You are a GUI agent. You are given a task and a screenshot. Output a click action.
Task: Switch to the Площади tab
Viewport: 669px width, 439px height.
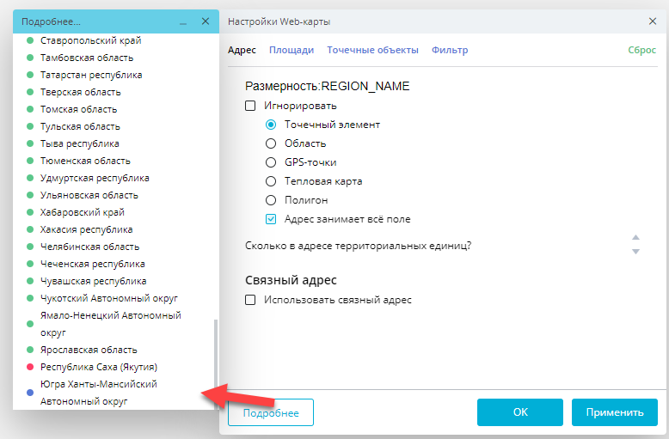pos(291,50)
